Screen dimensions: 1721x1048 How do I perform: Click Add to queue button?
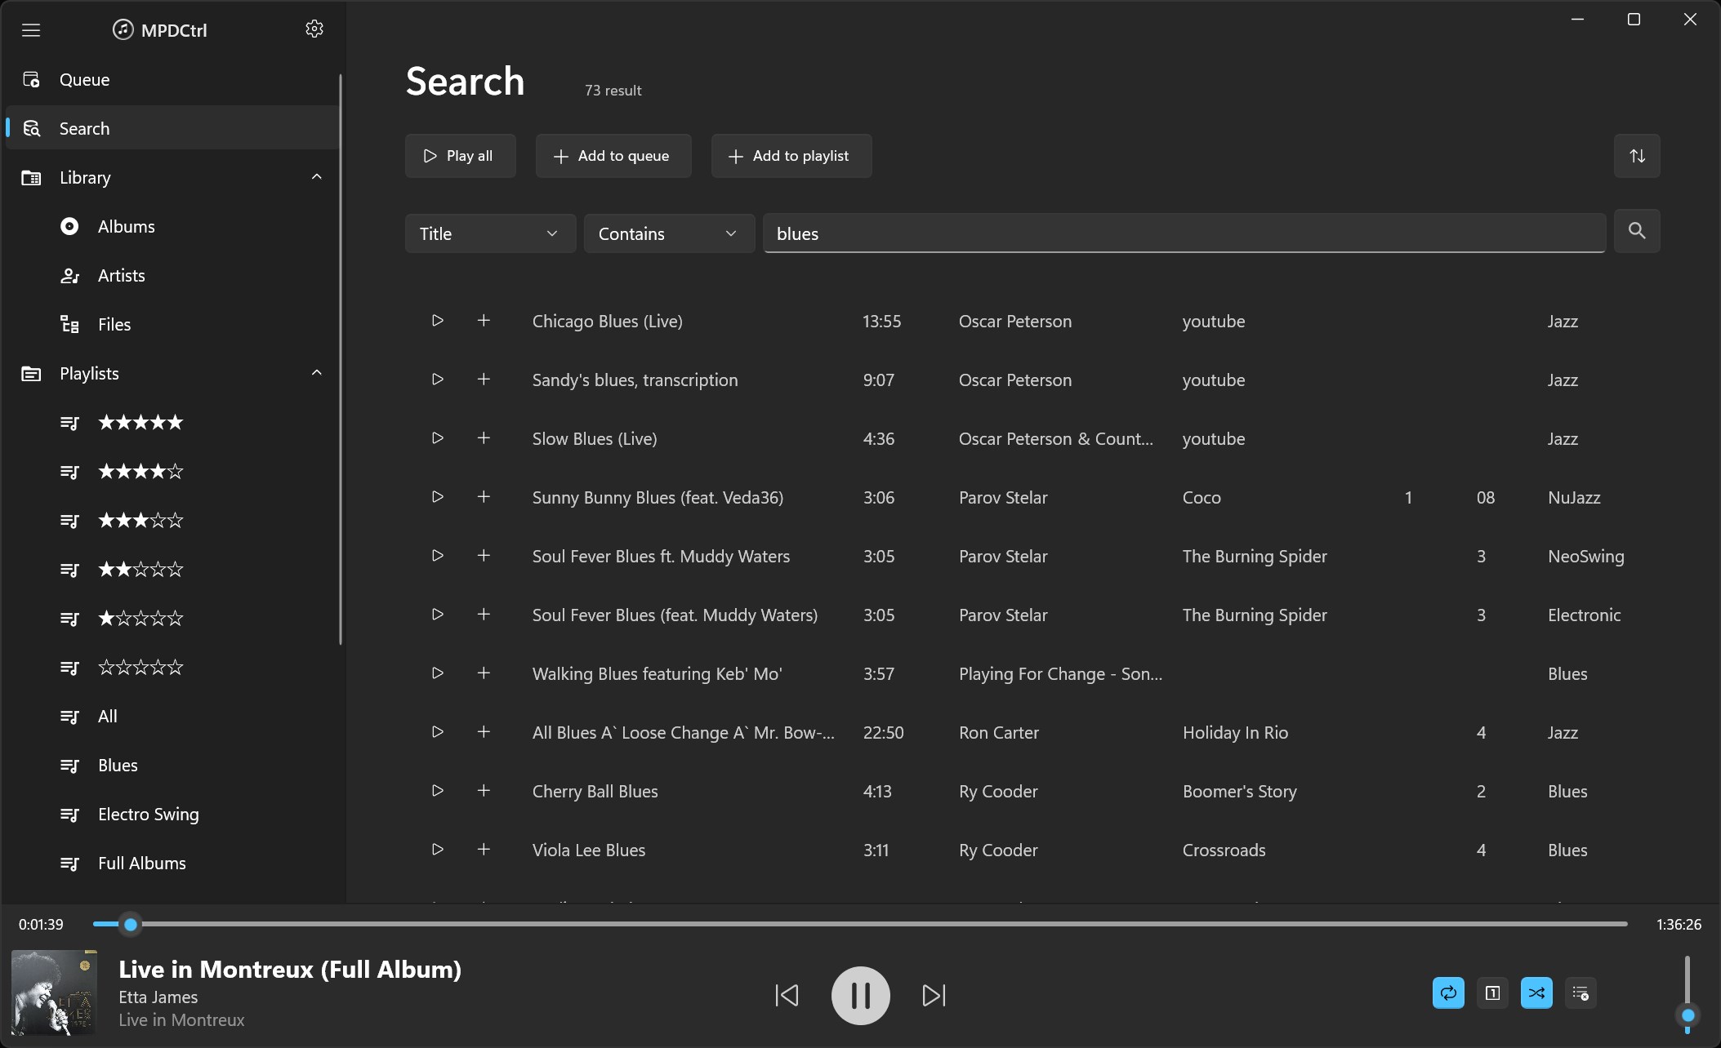[x=613, y=156]
